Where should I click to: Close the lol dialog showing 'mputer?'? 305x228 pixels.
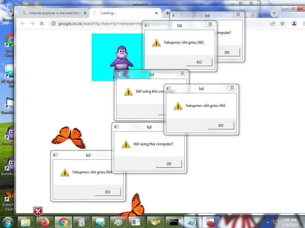(x=238, y=14)
